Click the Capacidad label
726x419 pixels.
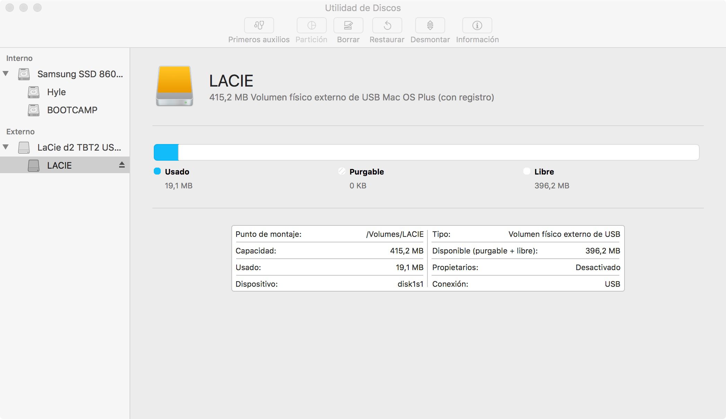(x=256, y=251)
